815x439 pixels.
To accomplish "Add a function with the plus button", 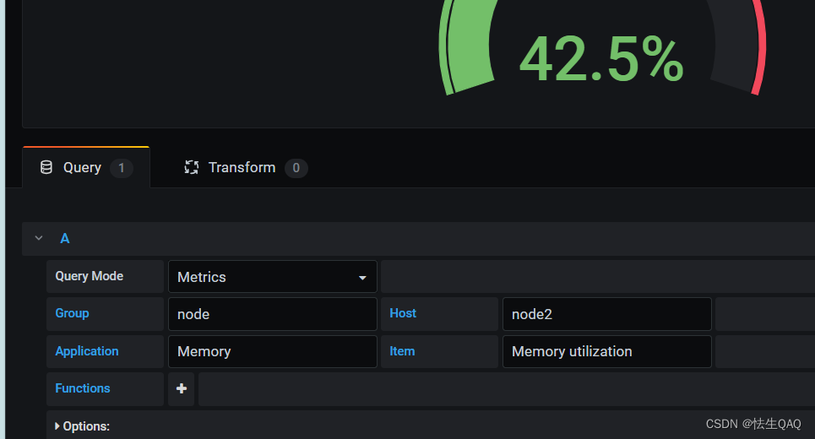I will click(x=181, y=388).
